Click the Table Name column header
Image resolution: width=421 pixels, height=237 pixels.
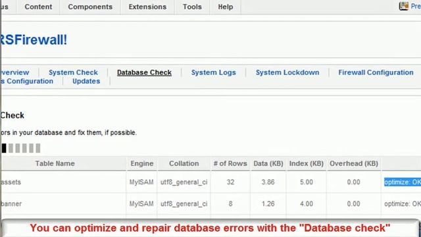55,163
